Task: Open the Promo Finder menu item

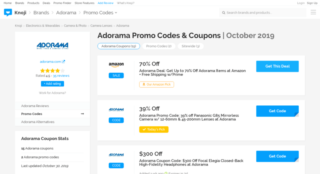Action: tap(62, 3)
